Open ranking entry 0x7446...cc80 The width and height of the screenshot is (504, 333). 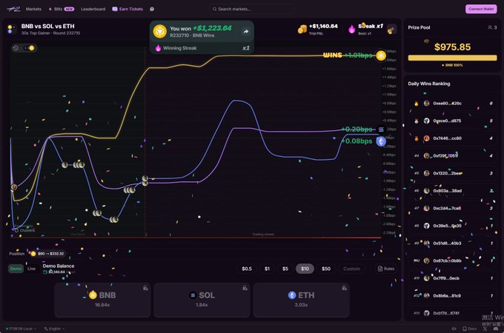point(452,138)
